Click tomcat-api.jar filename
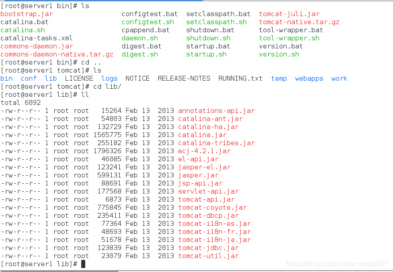 (x=206, y=199)
